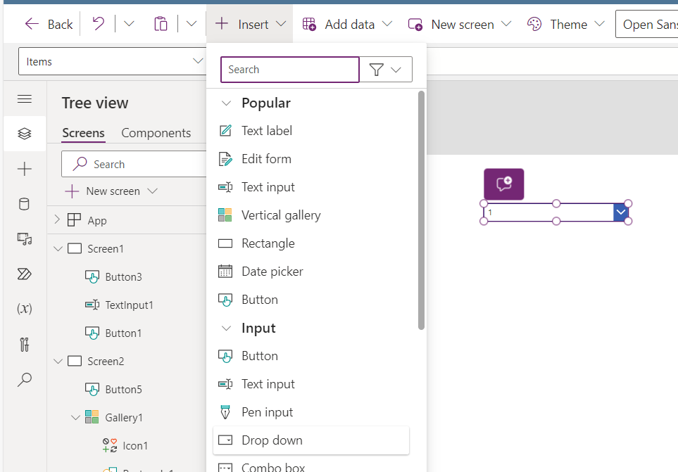Viewport: 678px width, 472px height.
Task: Open the New screen toolbar menu
Action: click(x=460, y=24)
